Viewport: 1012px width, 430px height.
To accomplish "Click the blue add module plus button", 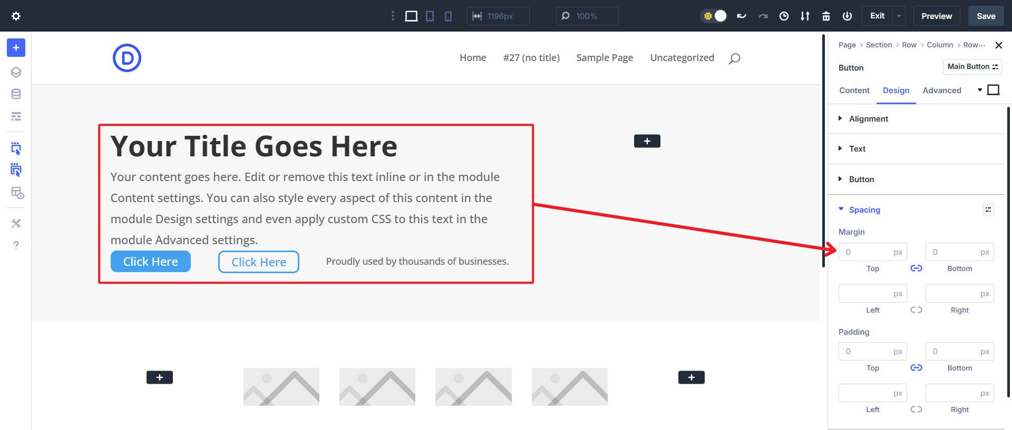I will coord(16,47).
